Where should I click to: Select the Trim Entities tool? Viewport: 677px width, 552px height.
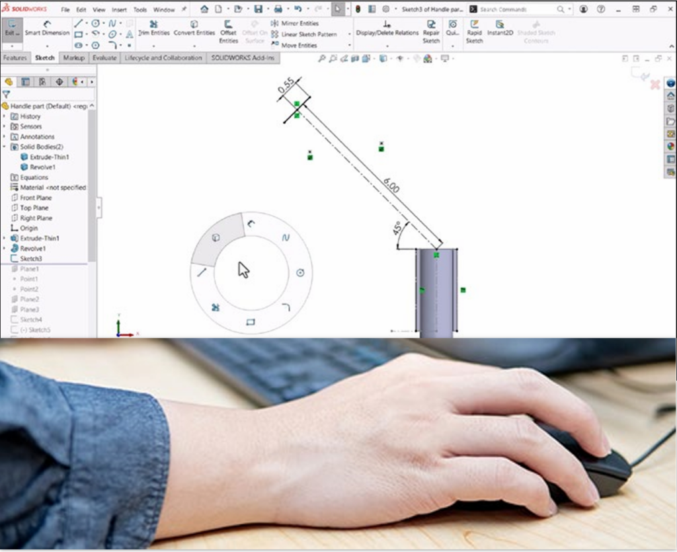coord(153,28)
